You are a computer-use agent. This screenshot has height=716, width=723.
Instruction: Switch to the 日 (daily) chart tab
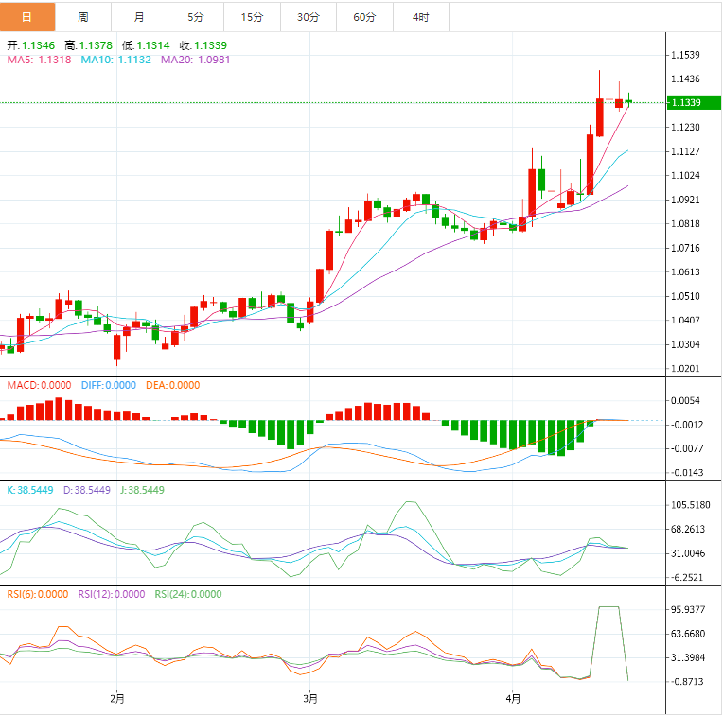[26, 17]
